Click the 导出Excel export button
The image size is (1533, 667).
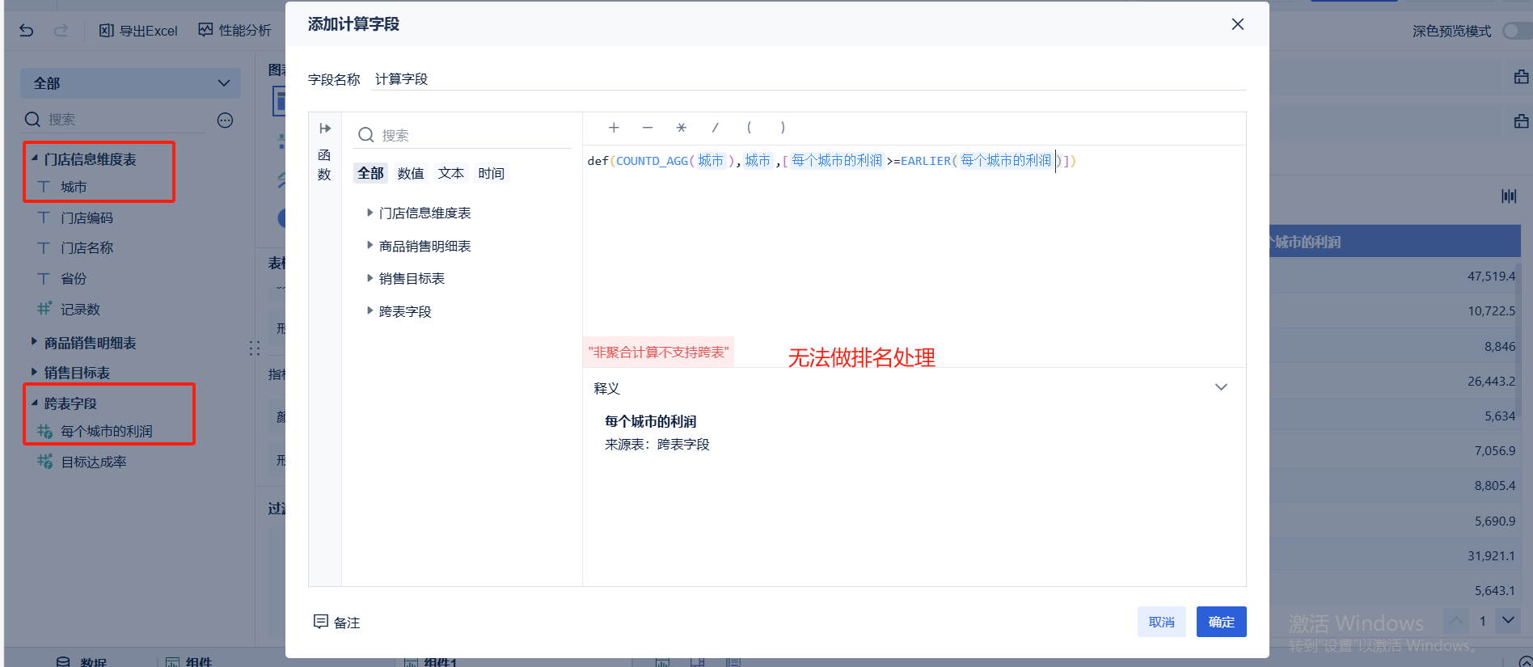click(x=138, y=31)
